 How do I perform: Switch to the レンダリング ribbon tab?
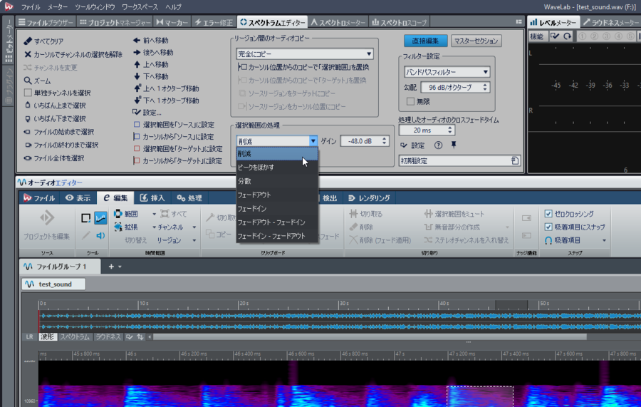[x=370, y=198]
